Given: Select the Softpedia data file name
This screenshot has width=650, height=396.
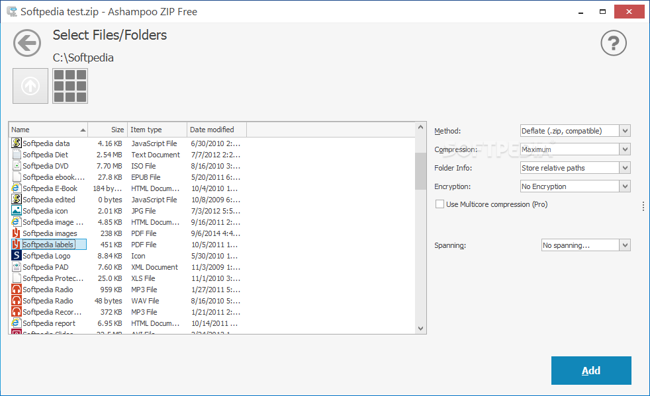Looking at the screenshot, I should (46, 143).
